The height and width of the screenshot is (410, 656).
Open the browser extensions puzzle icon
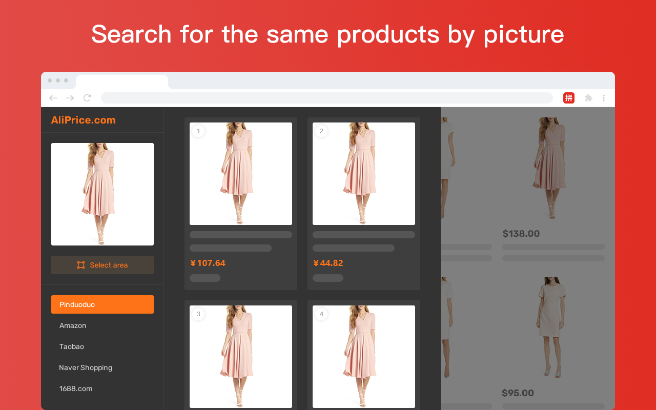click(x=588, y=98)
